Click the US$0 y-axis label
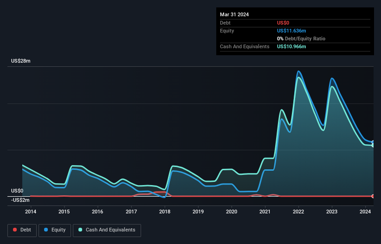 [17, 191]
